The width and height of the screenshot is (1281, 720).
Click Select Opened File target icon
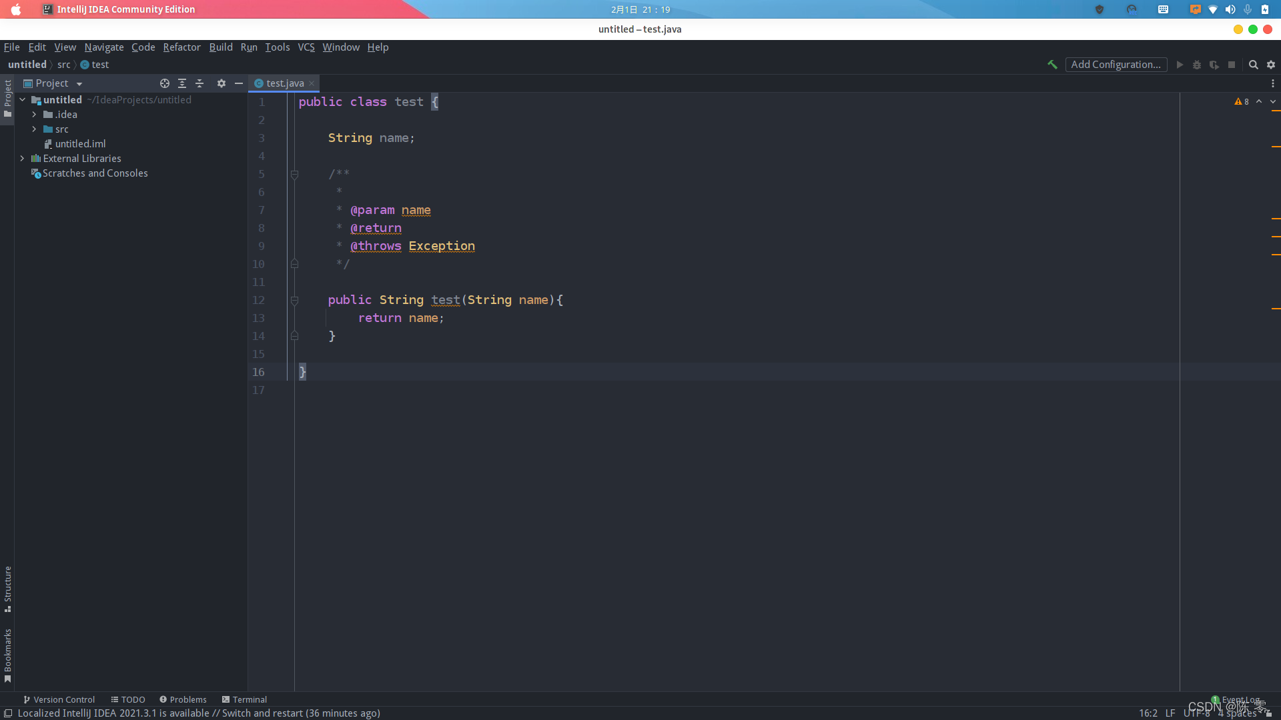point(165,83)
